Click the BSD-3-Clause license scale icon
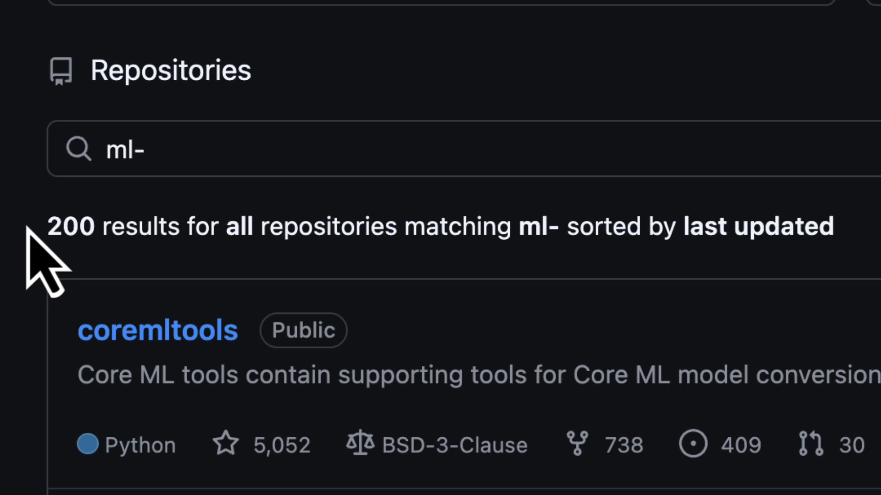 pyautogui.click(x=360, y=443)
